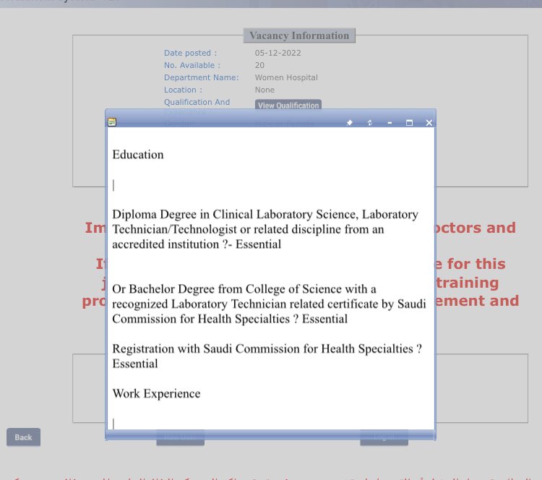Click the available count value 20
Image resolution: width=542 pixels, height=480 pixels.
pos(259,65)
